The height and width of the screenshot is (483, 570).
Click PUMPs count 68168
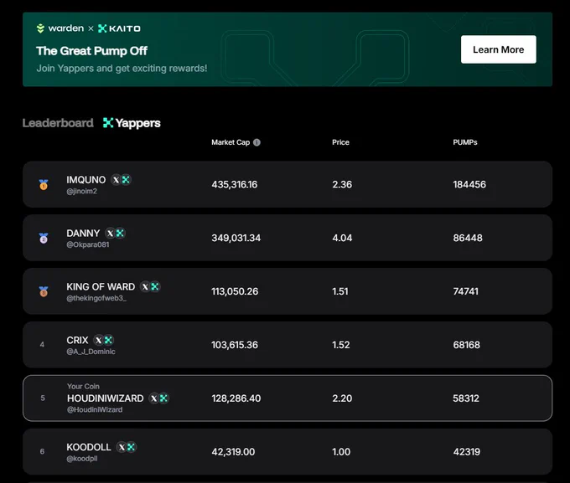(466, 345)
